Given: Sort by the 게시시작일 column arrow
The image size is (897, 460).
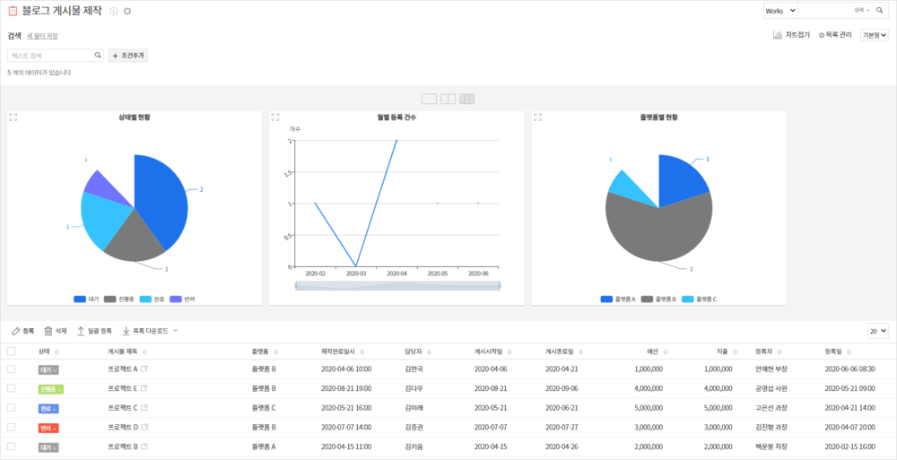Looking at the screenshot, I should (x=509, y=352).
